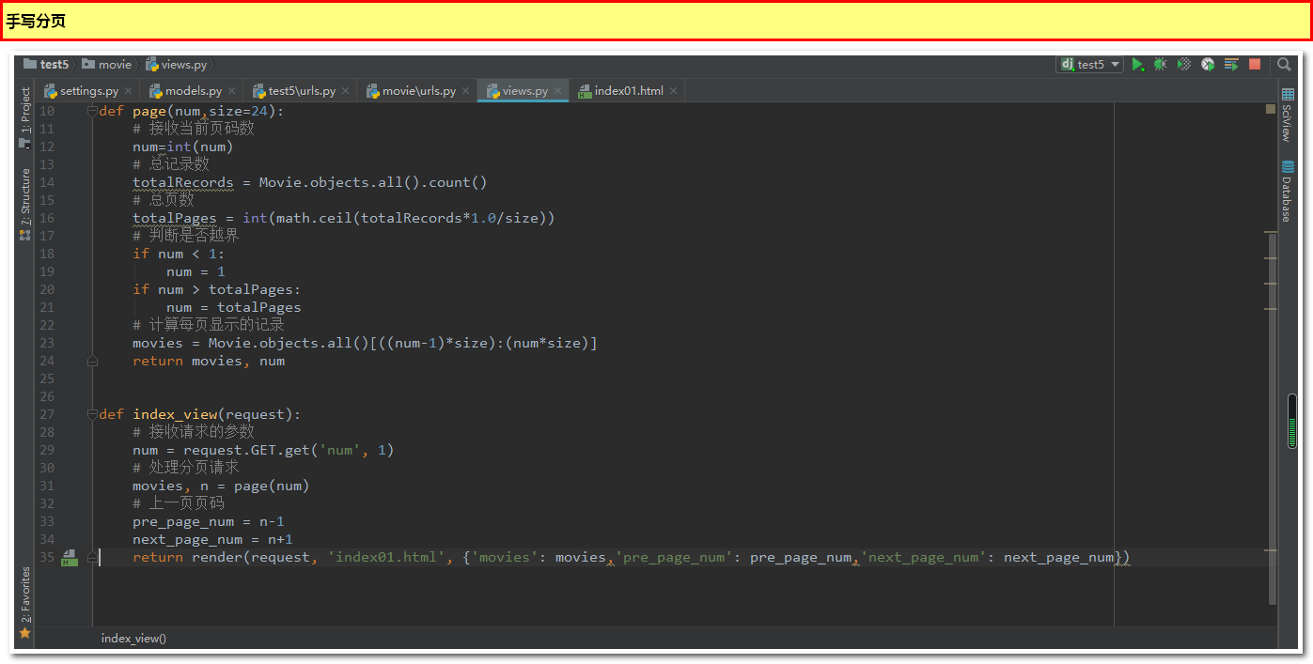Click line number 23 in the gutter

click(47, 343)
